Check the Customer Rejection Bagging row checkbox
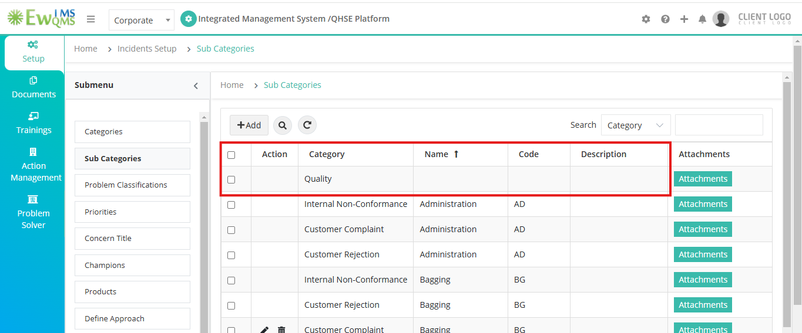 coord(231,305)
